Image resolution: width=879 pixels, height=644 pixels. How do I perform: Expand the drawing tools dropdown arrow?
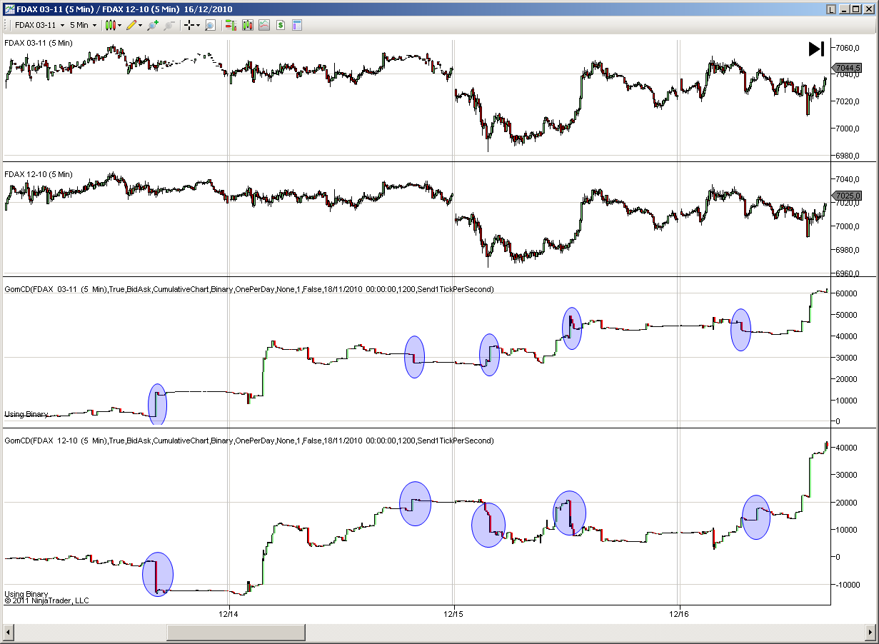(141, 25)
